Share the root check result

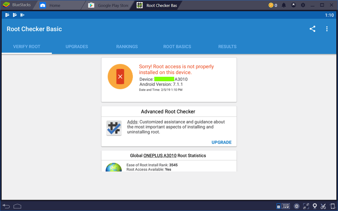pos(312,29)
